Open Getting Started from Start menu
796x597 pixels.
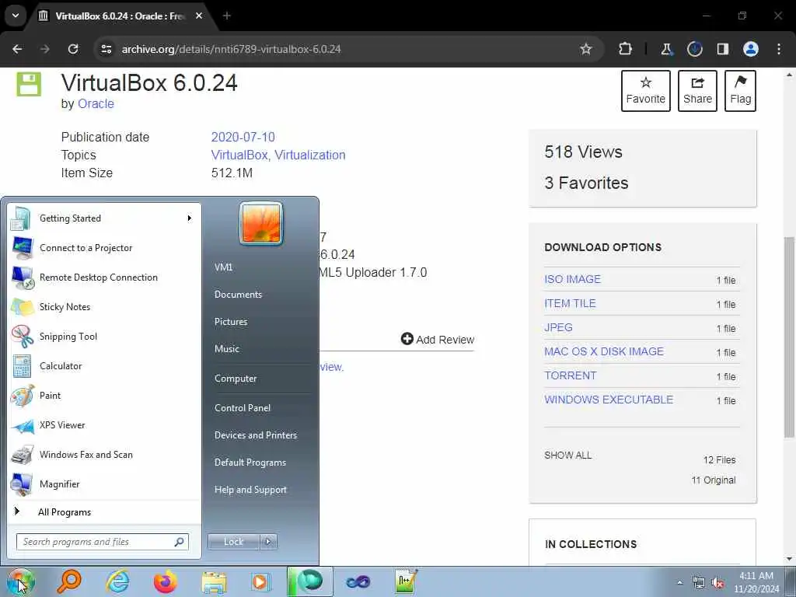tap(104, 218)
